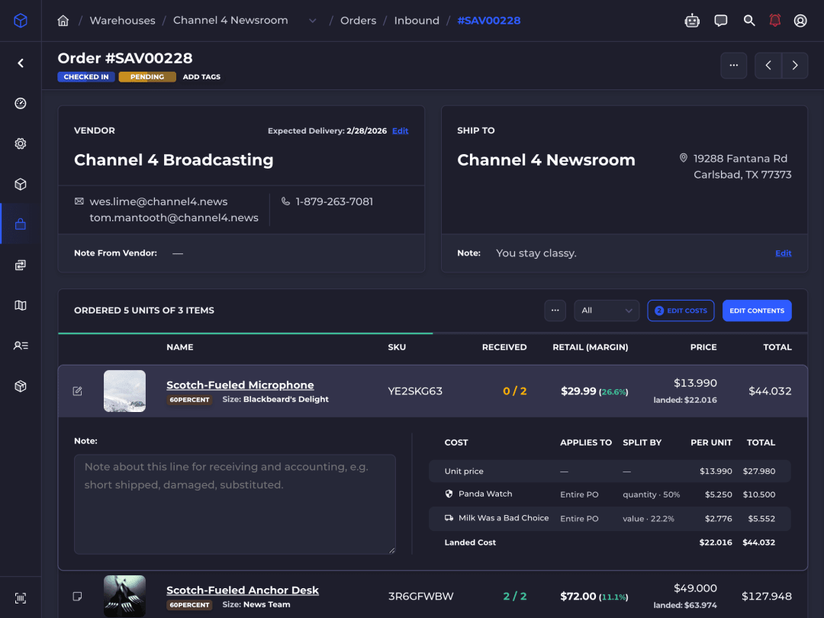Screen dimensions: 824x618
Task: Navigate to Orders breadcrumb
Action: (358, 21)
